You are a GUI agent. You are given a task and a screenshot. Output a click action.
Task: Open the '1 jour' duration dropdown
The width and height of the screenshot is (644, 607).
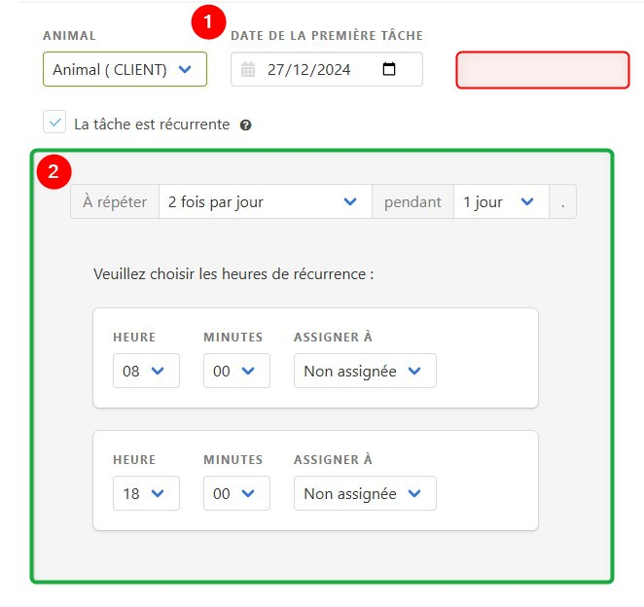click(501, 201)
